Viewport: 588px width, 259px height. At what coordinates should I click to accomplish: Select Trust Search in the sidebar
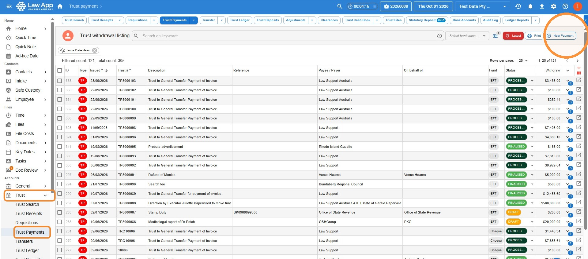click(27, 204)
